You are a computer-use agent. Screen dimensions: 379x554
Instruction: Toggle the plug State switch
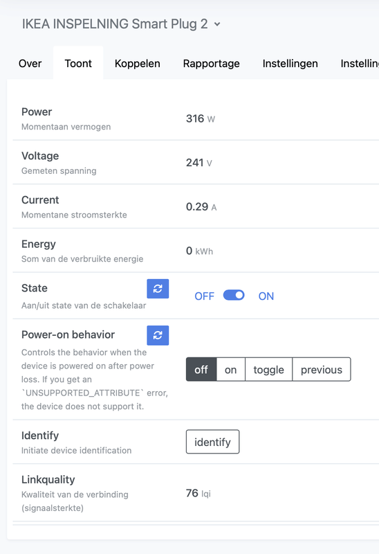click(234, 296)
